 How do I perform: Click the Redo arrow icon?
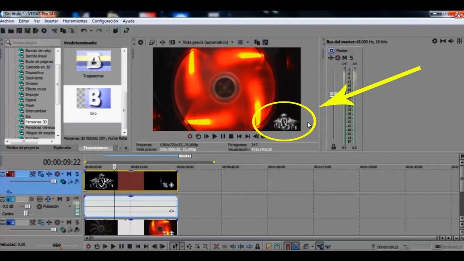[x=99, y=31]
